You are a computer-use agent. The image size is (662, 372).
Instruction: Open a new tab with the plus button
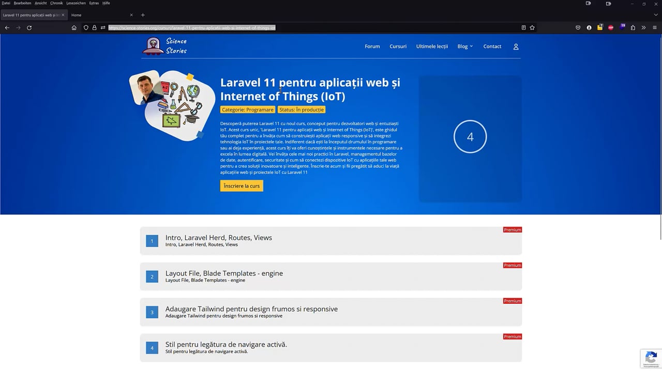pos(143,15)
